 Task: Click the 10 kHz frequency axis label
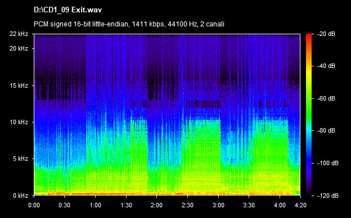[19, 122]
